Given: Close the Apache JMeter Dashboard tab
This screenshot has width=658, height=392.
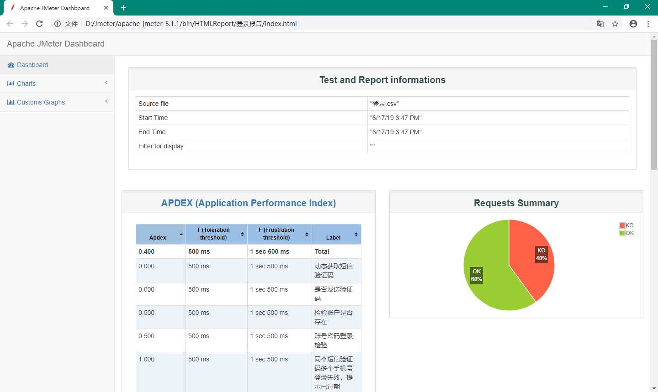Looking at the screenshot, I should point(106,8).
